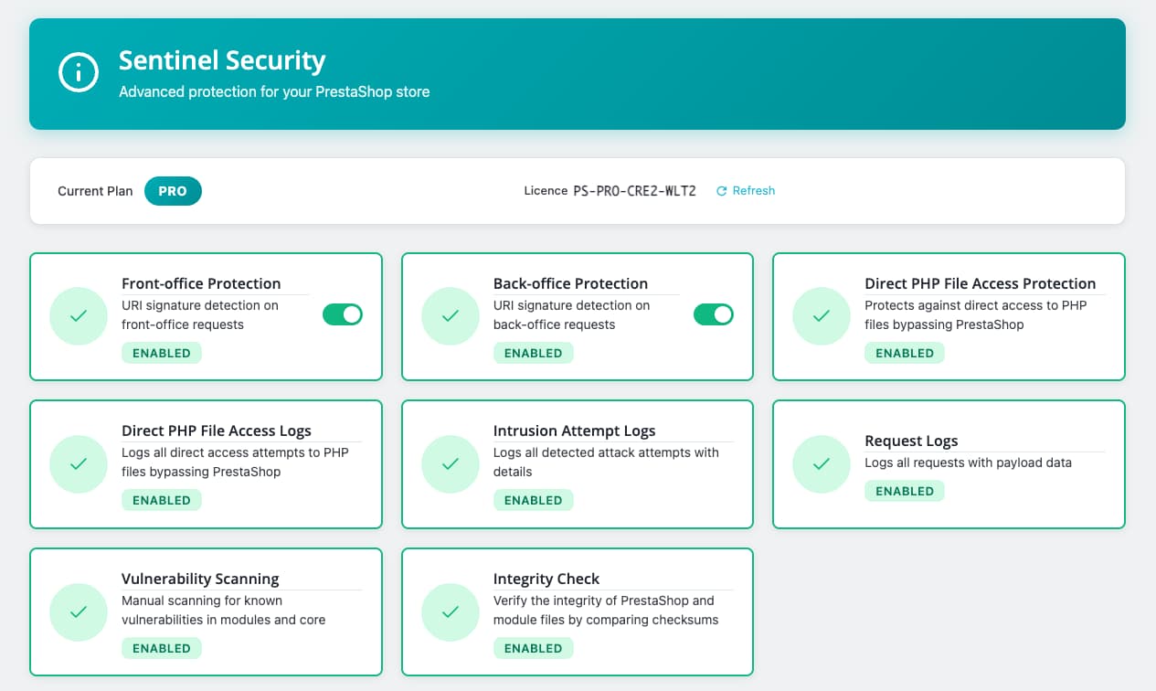Screen dimensions: 1156x691
Task: Turn off Back-office Protection switch
Action: (713, 314)
